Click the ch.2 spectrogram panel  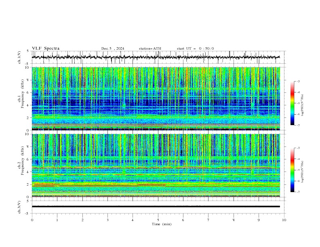click(156, 165)
